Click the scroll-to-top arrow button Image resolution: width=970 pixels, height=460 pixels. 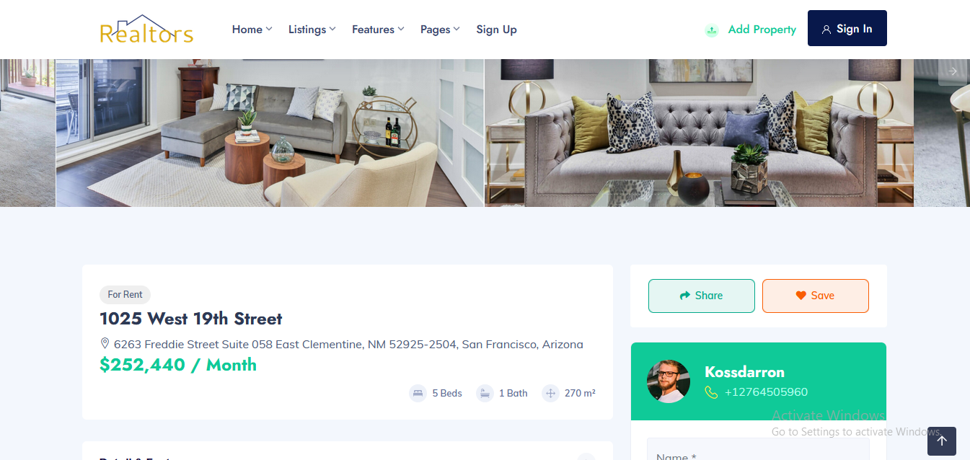coord(942,441)
